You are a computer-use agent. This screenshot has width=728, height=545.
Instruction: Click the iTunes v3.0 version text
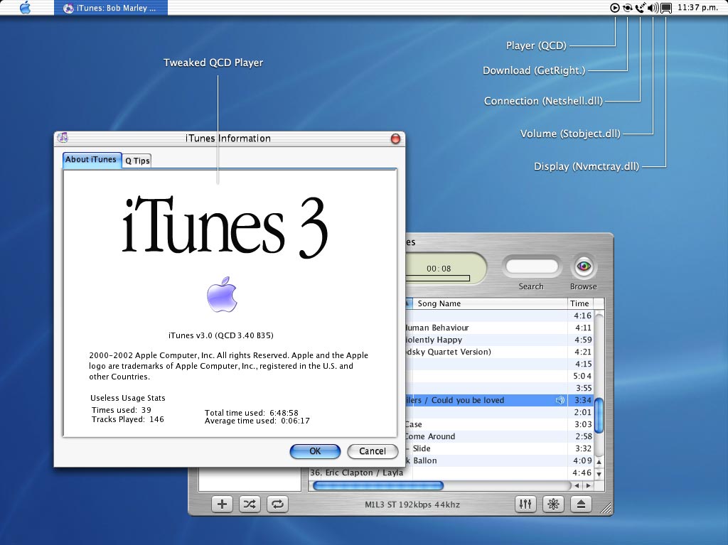221,335
